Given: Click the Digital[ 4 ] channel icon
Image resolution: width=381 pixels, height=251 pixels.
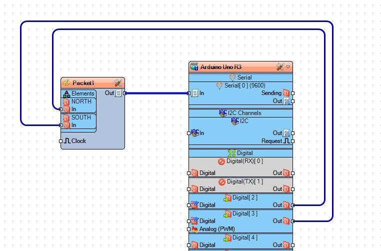Looking at the screenshot, I should coord(227,238).
